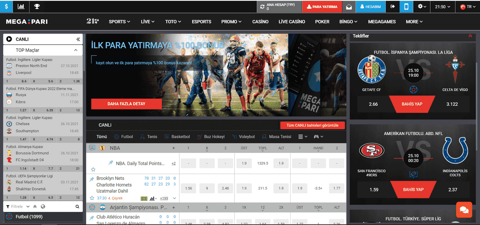Click DAHA FAZLA DETAY banner button
This screenshot has width=480, height=225.
[x=127, y=104]
